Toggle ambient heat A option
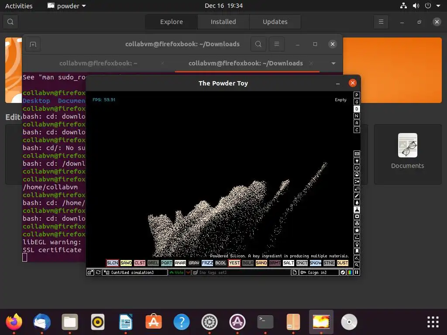The height and width of the screenshot is (335, 447). point(357,123)
